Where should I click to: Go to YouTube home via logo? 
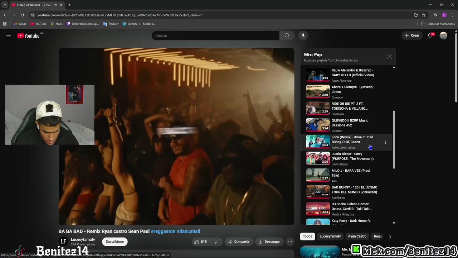click(x=28, y=35)
